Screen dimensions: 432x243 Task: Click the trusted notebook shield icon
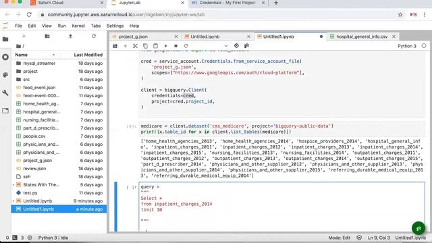click(359, 238)
